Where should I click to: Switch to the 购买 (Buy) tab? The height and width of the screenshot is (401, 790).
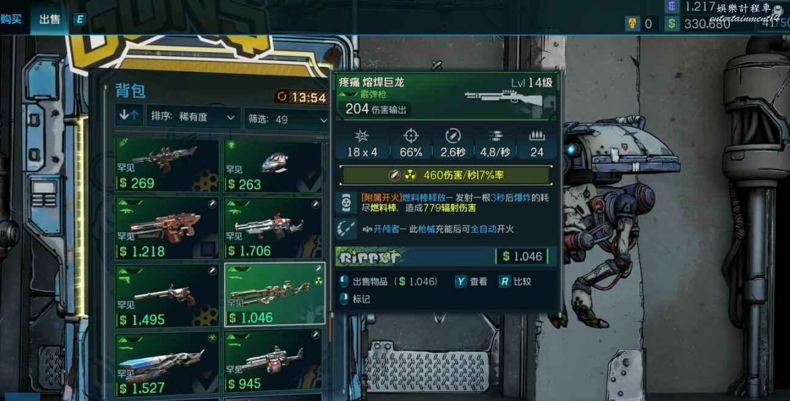[11, 19]
